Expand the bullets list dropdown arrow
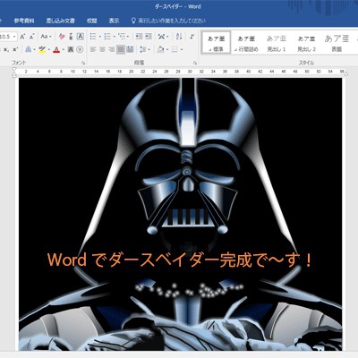This screenshot has width=358, height=358. click(x=99, y=37)
